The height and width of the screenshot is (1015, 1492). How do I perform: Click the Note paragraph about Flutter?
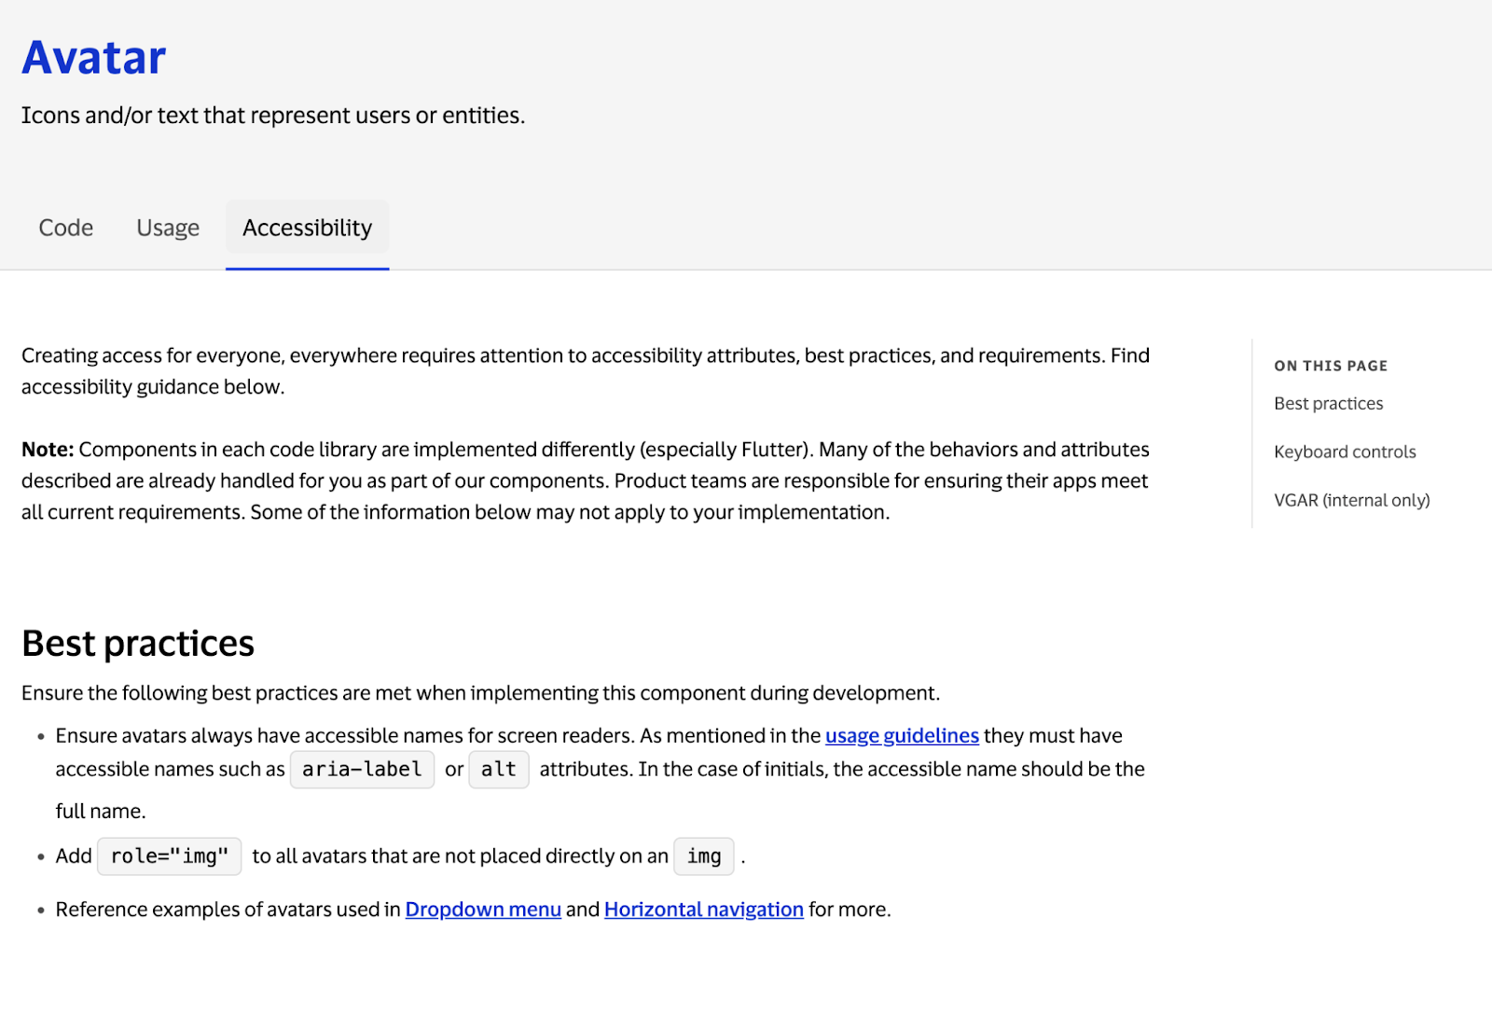(585, 480)
